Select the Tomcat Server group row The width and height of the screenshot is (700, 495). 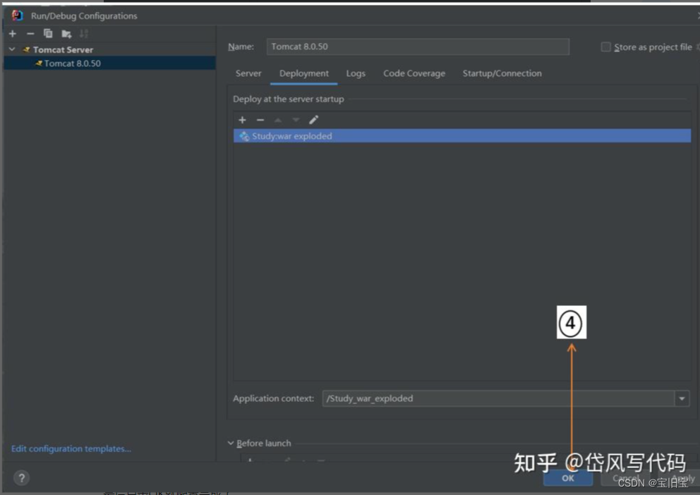[109, 49]
